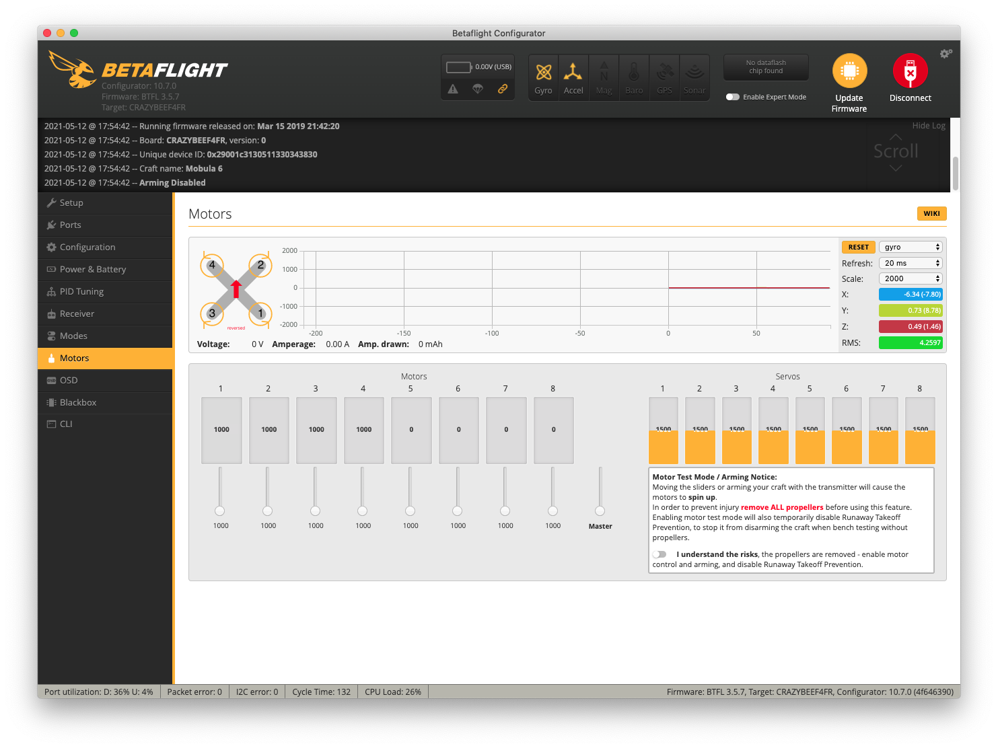This screenshot has height=748, width=998.
Task: Click motor 1 output bar showing 1000
Action: coord(221,431)
